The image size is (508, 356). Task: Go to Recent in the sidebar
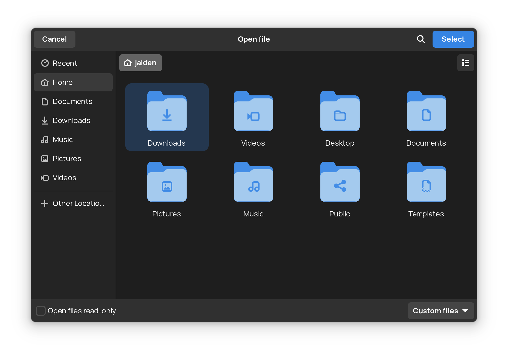(x=73, y=63)
